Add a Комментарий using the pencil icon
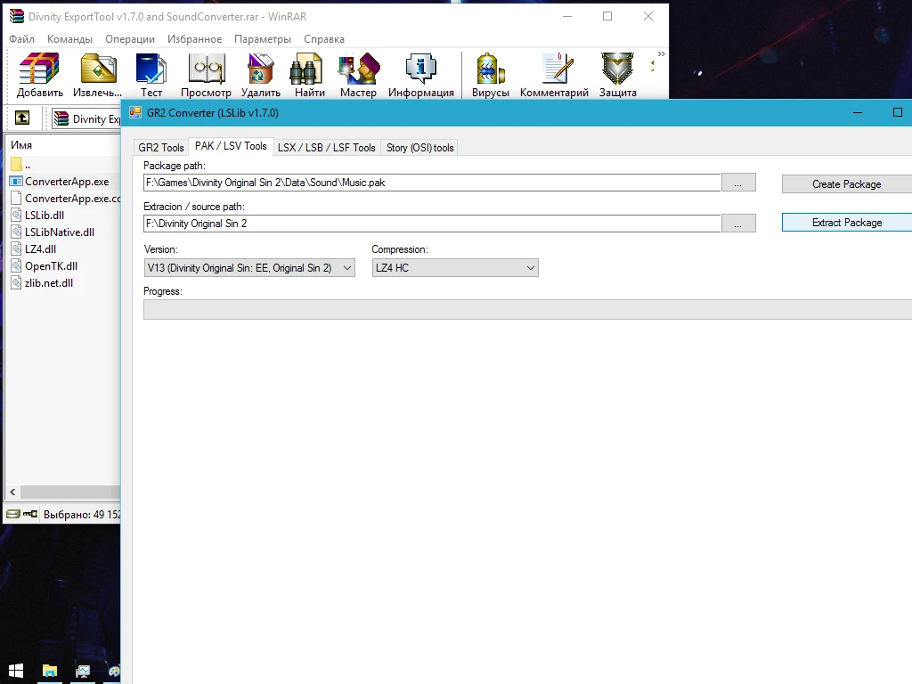The width and height of the screenshot is (912, 684). pyautogui.click(x=554, y=73)
